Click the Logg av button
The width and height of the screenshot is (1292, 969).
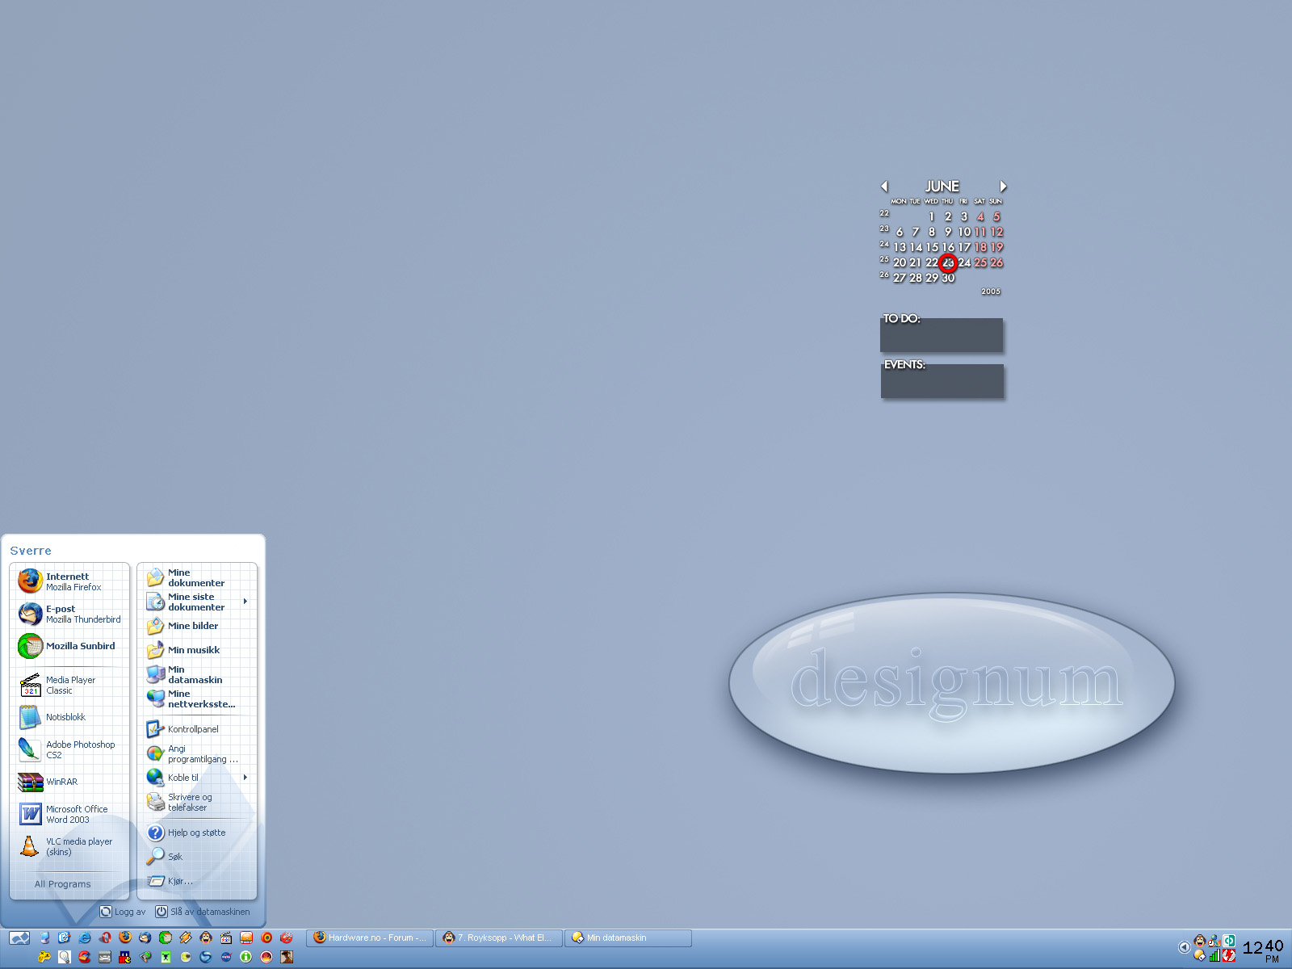(123, 912)
